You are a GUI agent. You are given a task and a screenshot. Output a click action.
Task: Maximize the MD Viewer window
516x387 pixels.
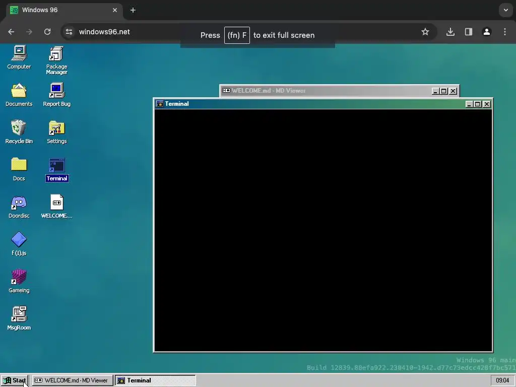(443, 91)
